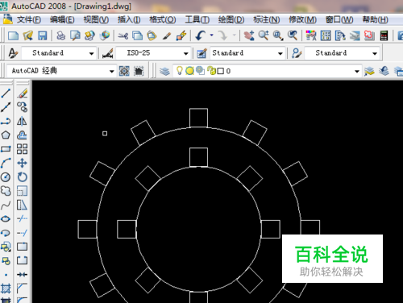
Task: Select the Array modify tool
Action: [23, 149]
